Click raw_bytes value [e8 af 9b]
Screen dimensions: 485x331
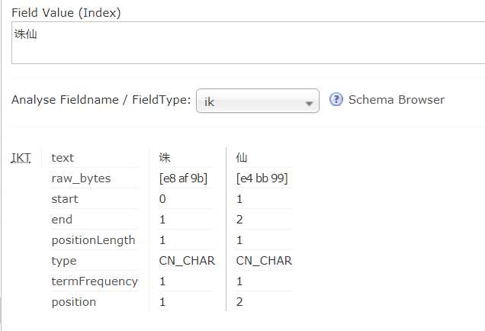click(x=183, y=178)
